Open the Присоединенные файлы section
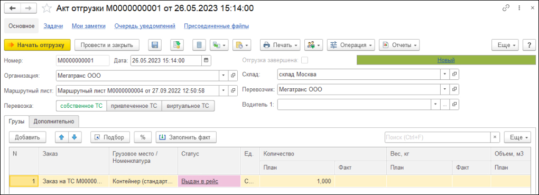This screenshot has height=195, width=539. tap(217, 26)
